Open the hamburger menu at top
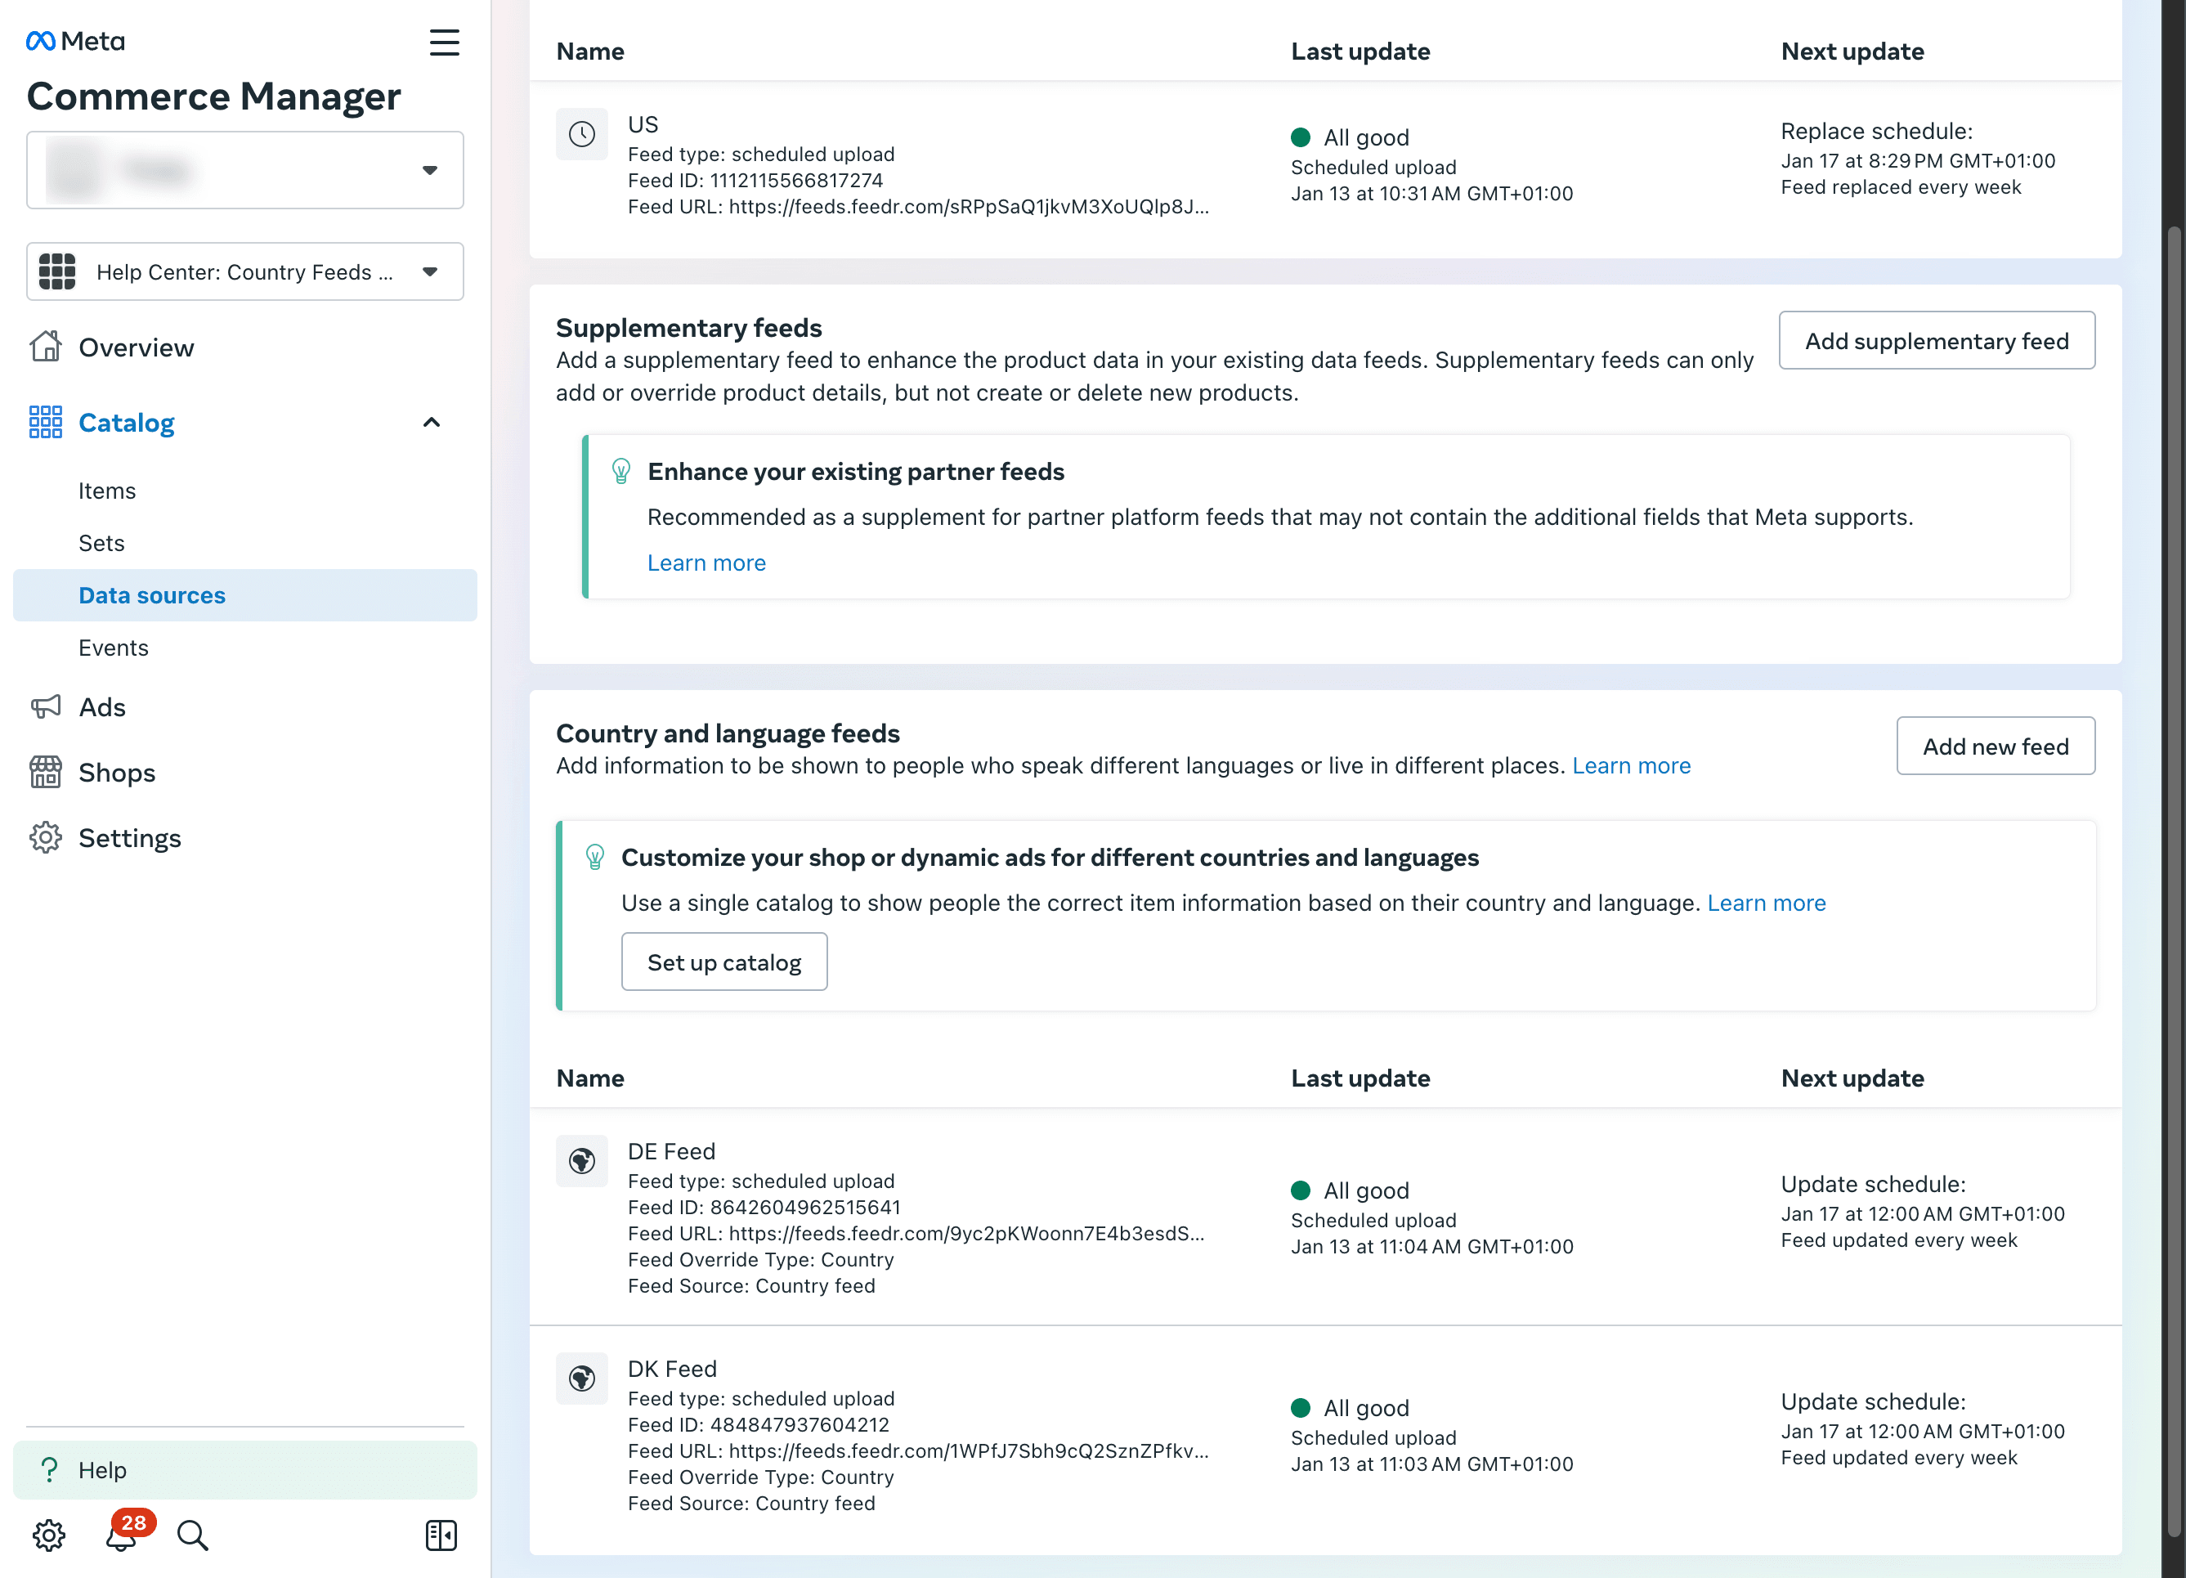 click(445, 43)
